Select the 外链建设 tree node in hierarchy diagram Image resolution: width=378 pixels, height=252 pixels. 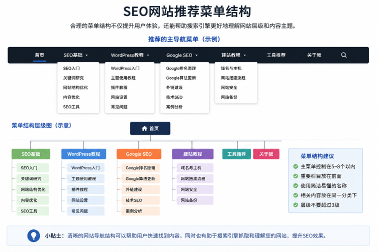point(140,189)
